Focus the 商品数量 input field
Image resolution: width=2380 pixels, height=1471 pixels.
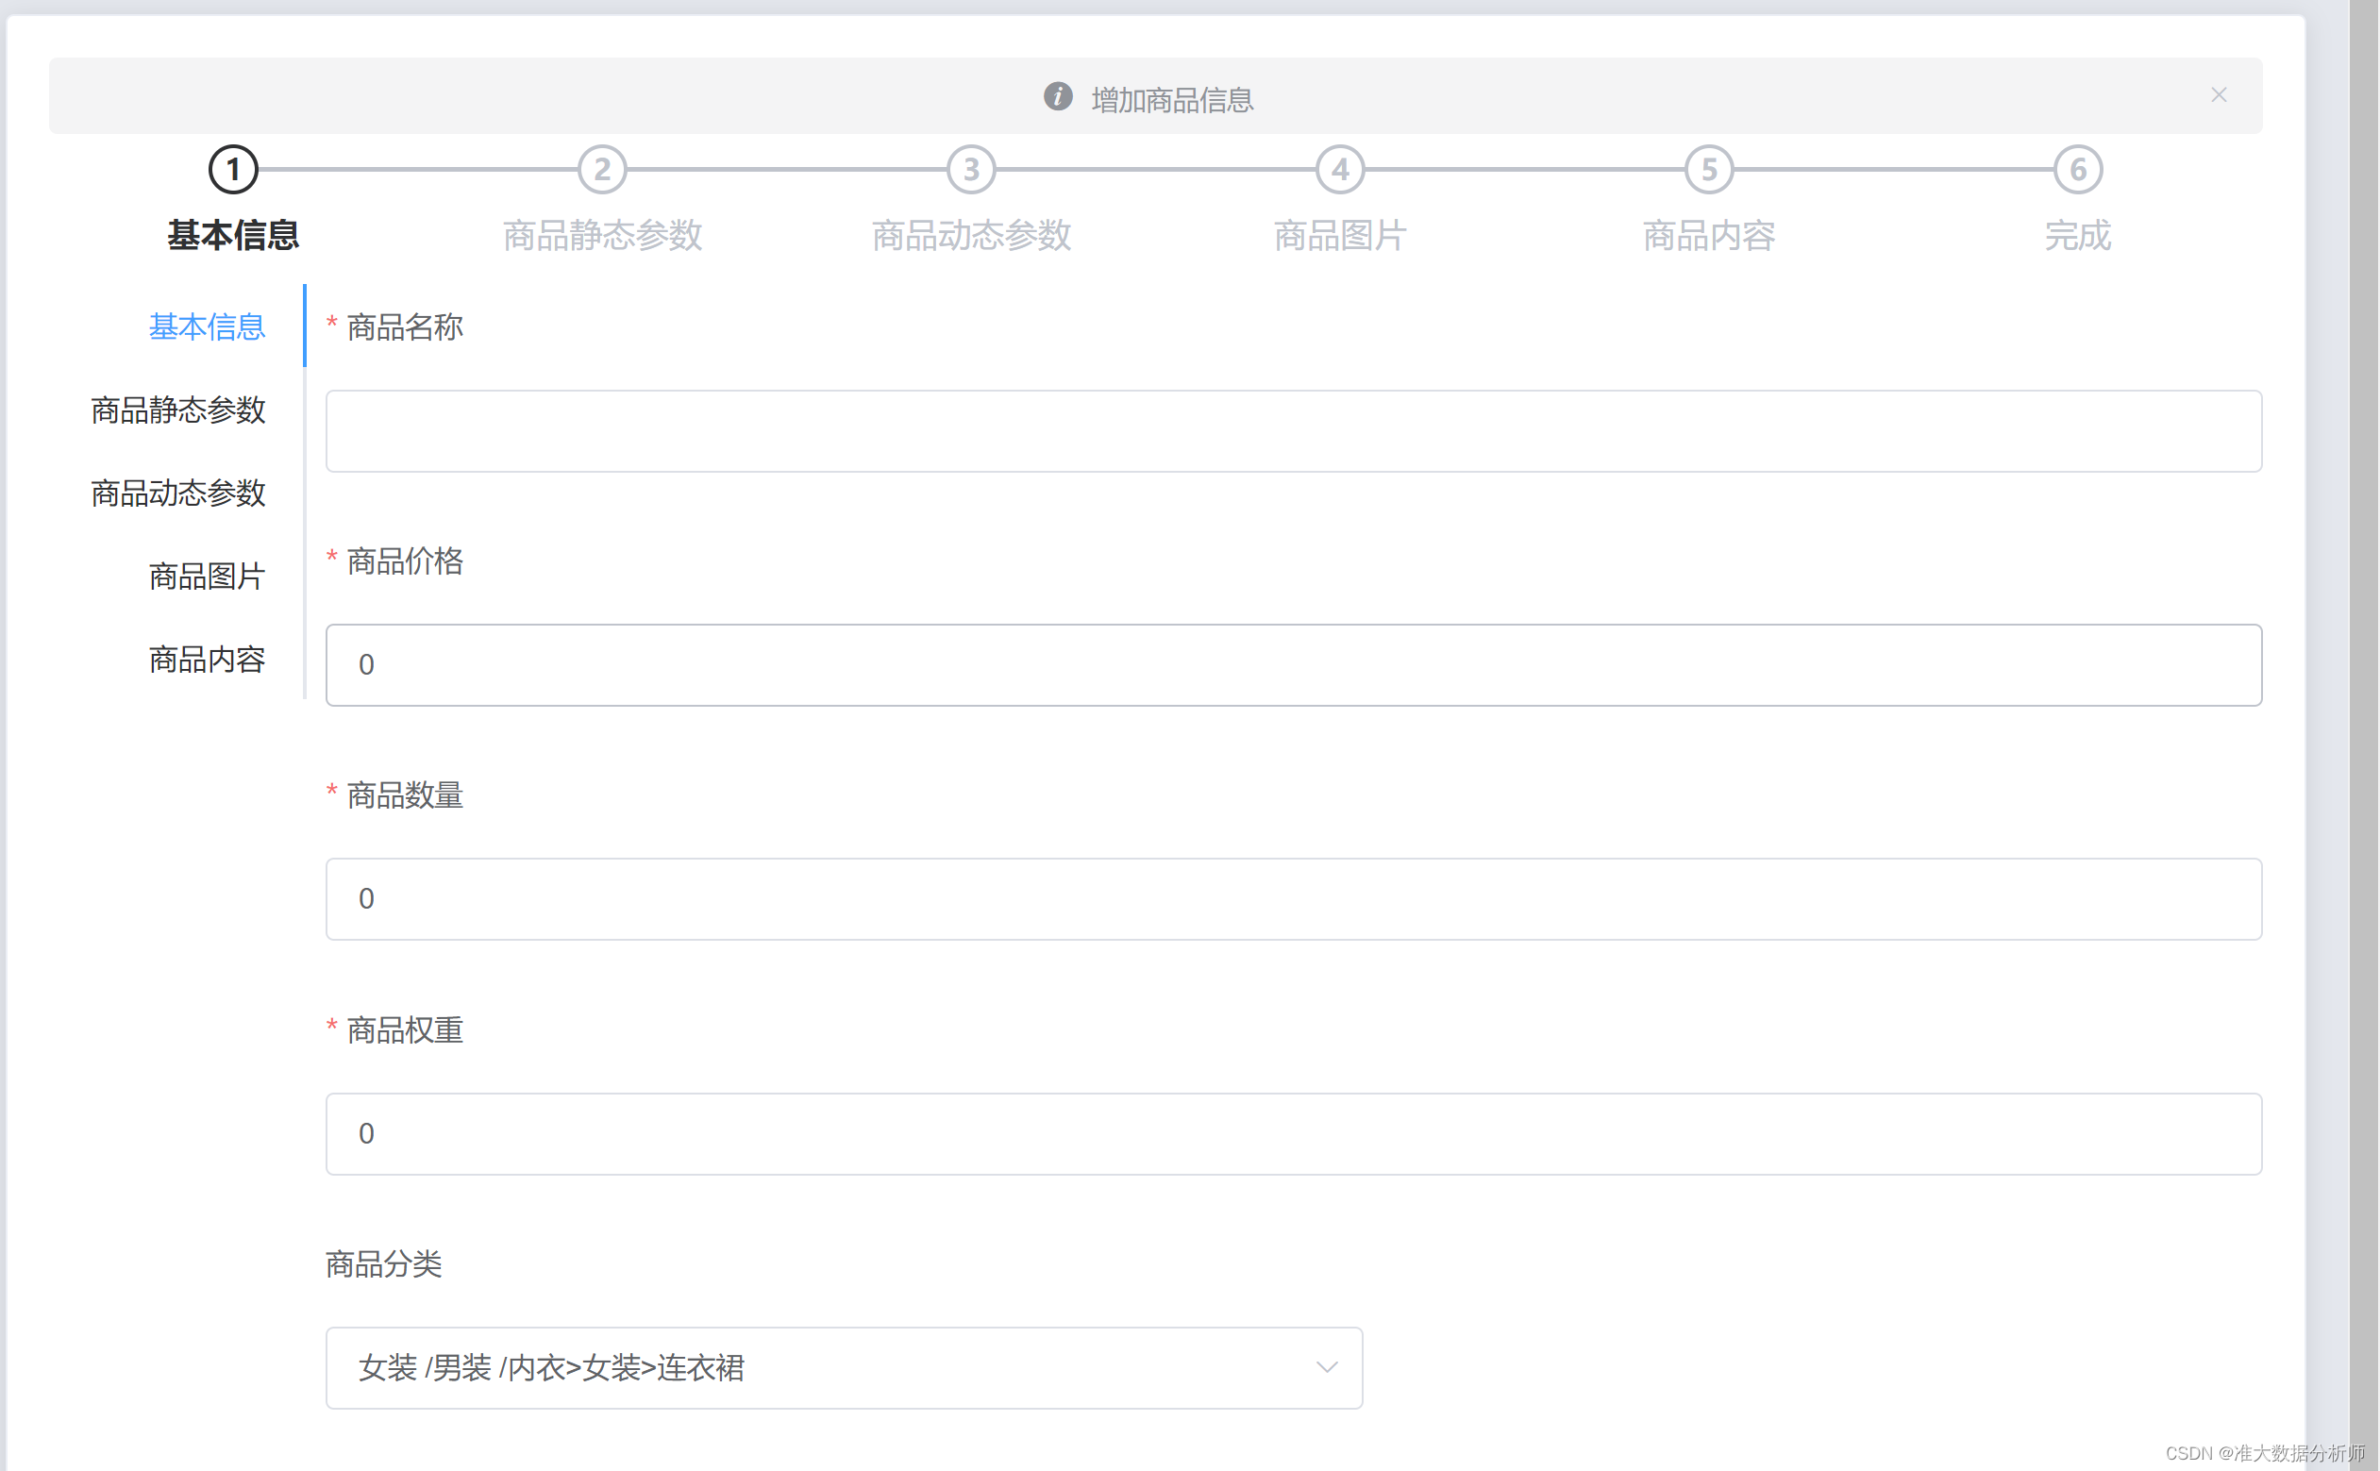pyautogui.click(x=1293, y=899)
